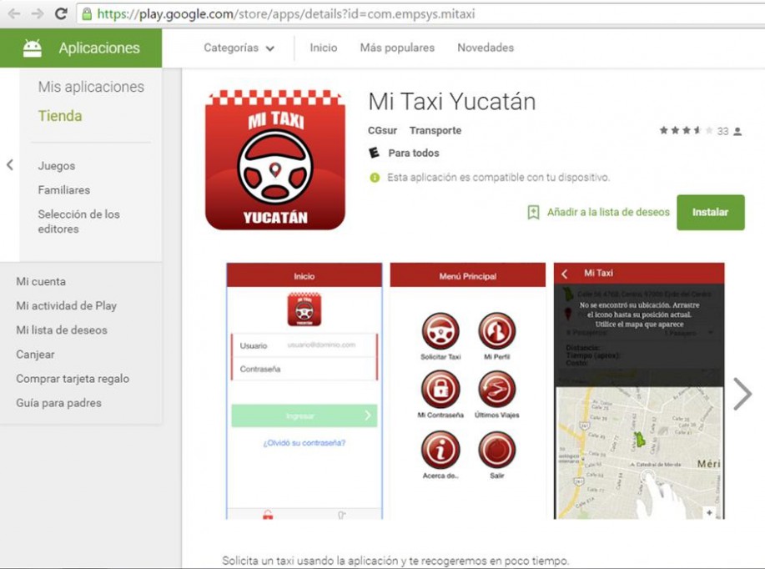
Task: Click the Ingresar button in the screenshot
Action: tap(304, 415)
